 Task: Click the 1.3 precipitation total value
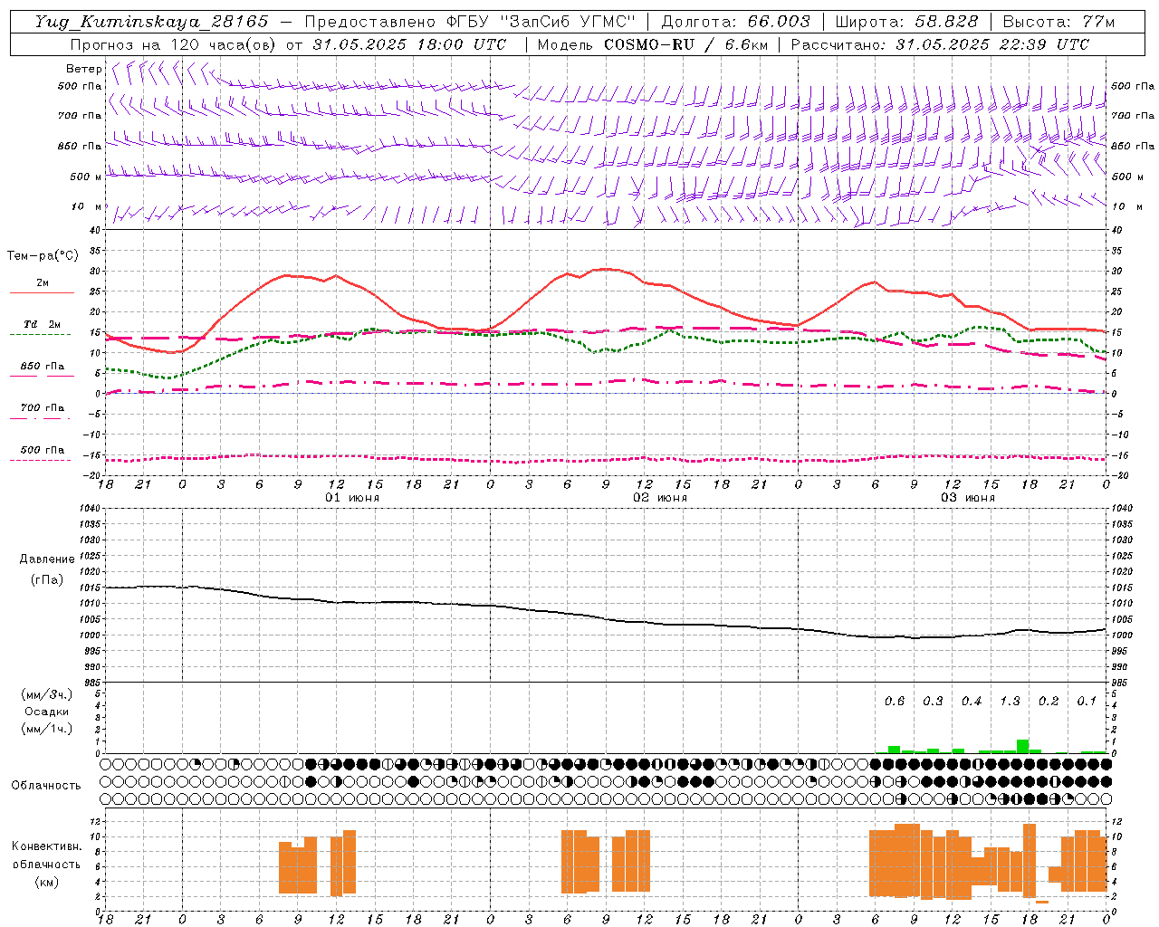[1010, 701]
